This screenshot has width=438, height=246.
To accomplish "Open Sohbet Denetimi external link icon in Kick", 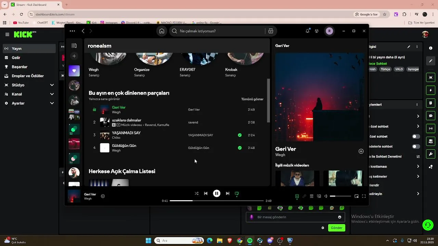I will [418, 156].
